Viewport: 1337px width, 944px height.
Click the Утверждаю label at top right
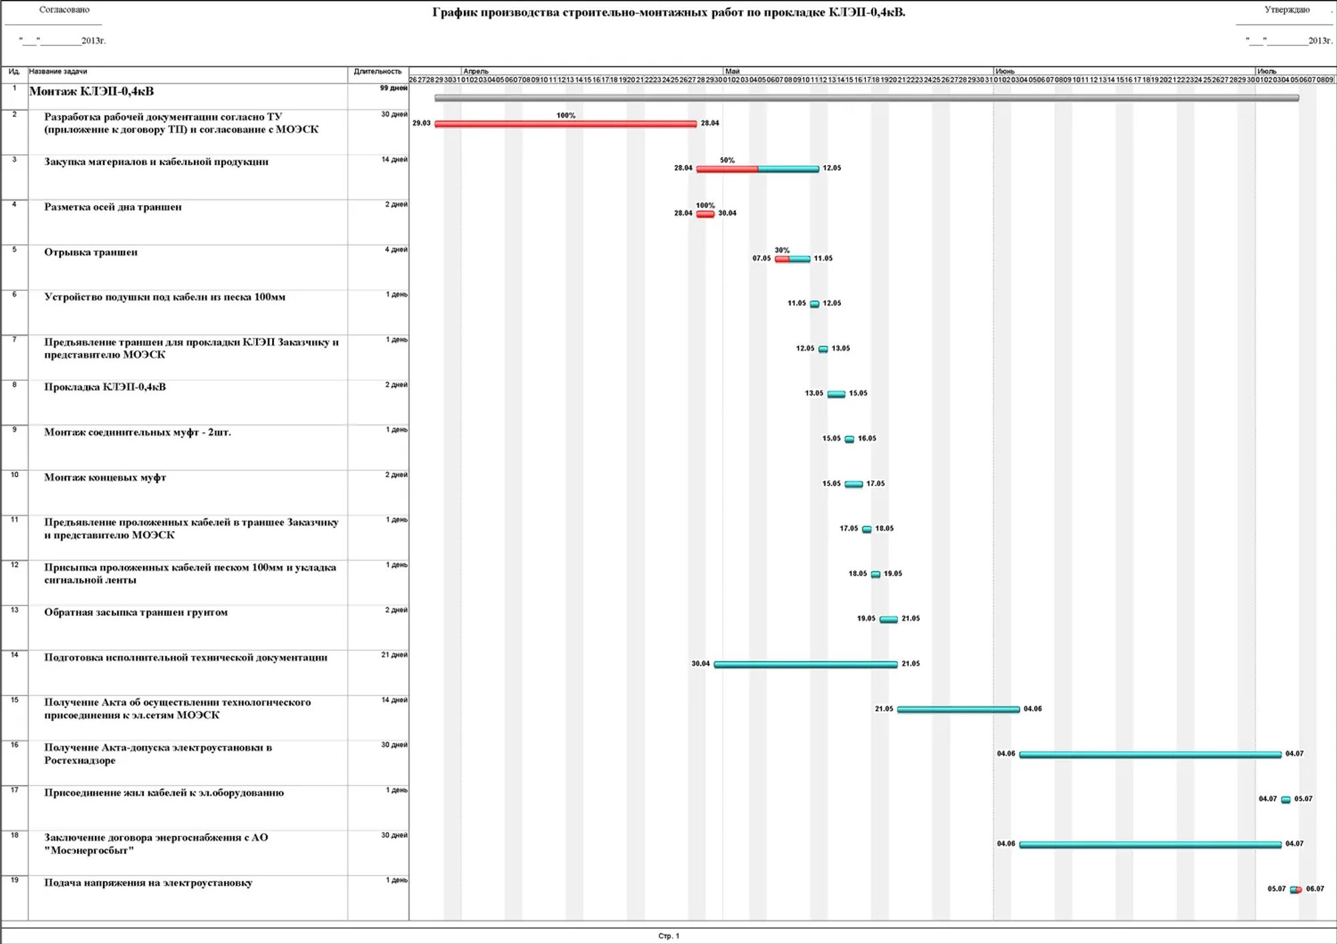pyautogui.click(x=1287, y=10)
